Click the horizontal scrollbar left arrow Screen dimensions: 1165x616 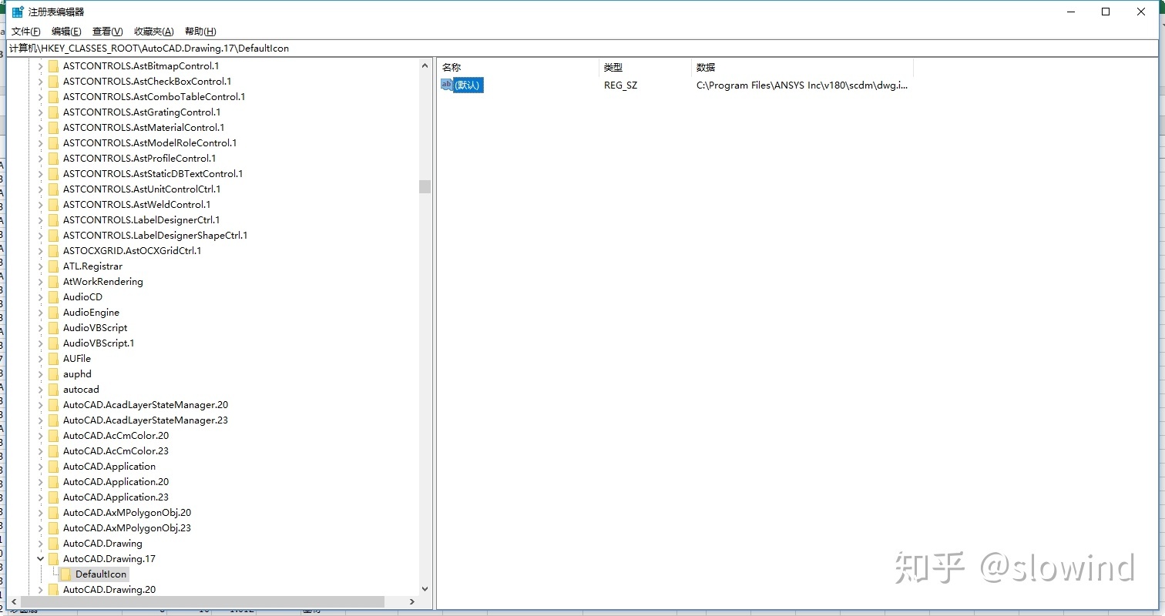(x=14, y=602)
